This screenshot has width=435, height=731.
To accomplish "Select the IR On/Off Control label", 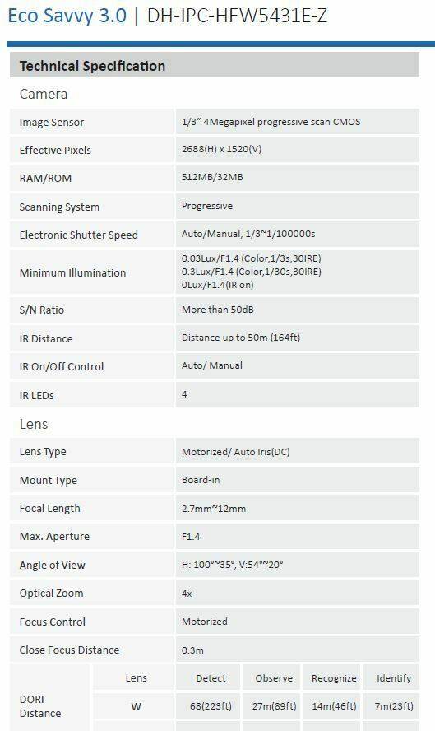I will (x=62, y=367).
